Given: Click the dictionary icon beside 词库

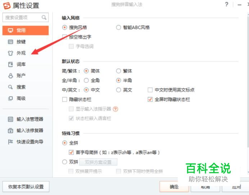Looking at the screenshot, I should tap(10, 65).
